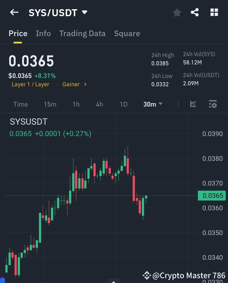Click the back arrow to exit chart
The image size is (228, 283).
pyautogui.click(x=14, y=12)
